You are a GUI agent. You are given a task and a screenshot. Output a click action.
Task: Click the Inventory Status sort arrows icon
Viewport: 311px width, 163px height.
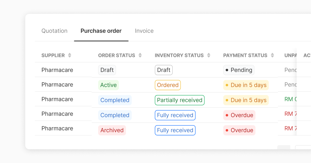pyautogui.click(x=208, y=55)
